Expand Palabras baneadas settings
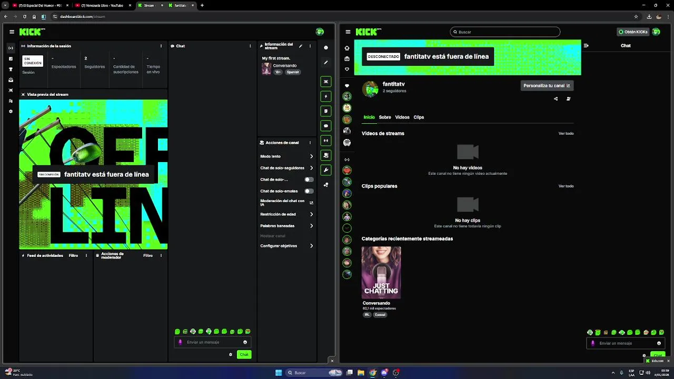The width and height of the screenshot is (674, 379). 287,226
